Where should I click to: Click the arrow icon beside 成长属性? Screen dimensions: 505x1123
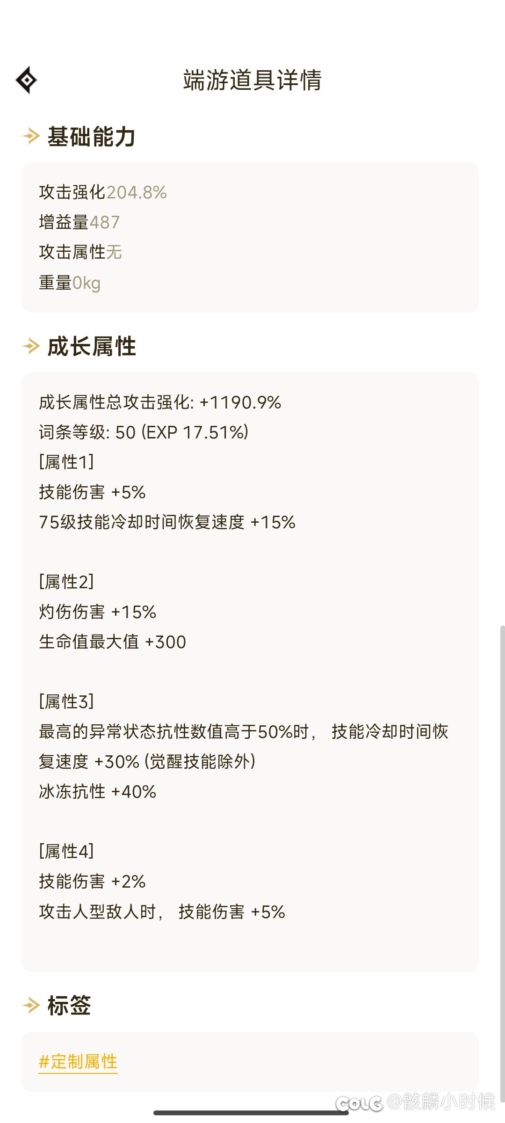tap(31, 346)
